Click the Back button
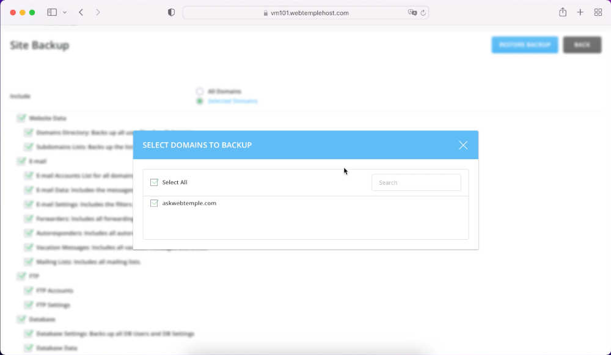611x355 pixels. click(x=582, y=45)
